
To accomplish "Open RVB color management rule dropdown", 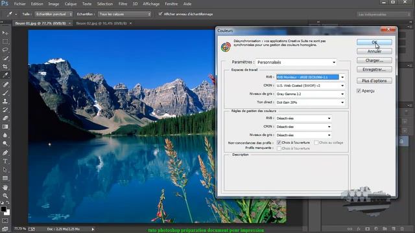I will click(303, 118).
